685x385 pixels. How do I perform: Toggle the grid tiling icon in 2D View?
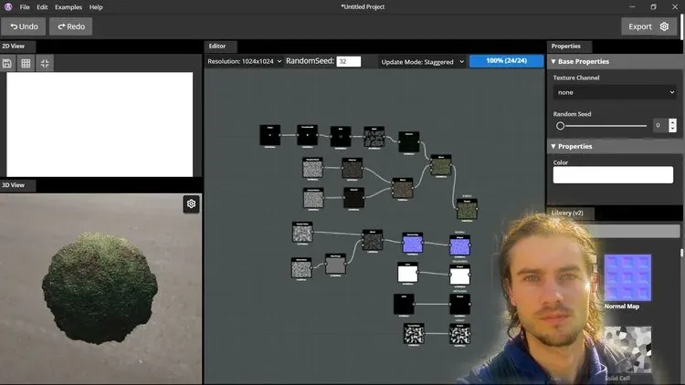pyautogui.click(x=26, y=63)
